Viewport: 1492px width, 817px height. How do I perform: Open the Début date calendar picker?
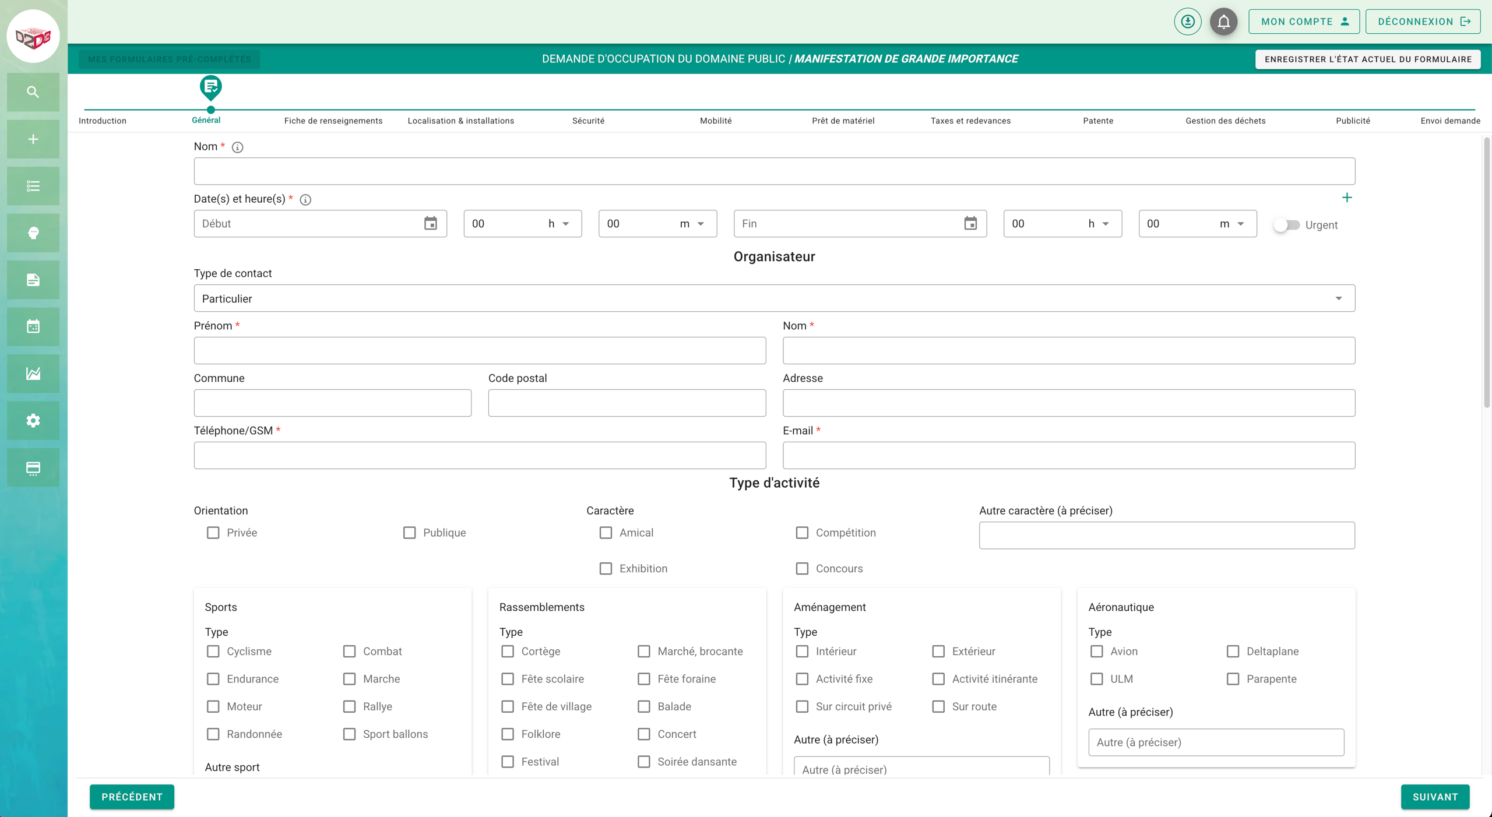tap(430, 224)
